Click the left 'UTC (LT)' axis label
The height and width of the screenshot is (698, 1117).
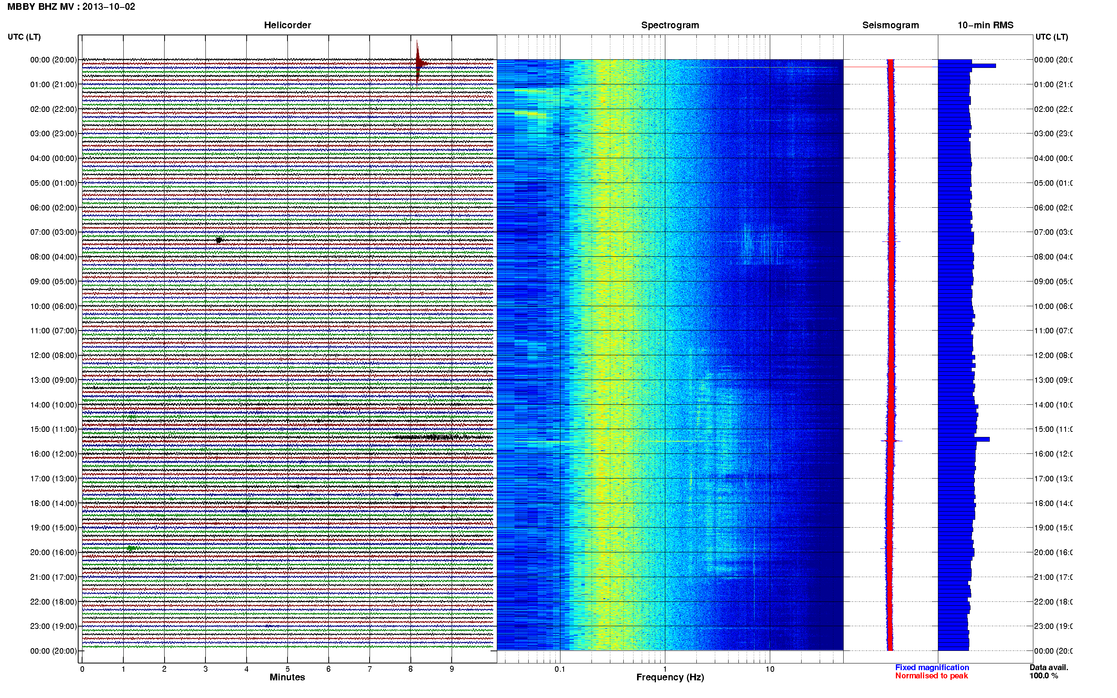24,37
